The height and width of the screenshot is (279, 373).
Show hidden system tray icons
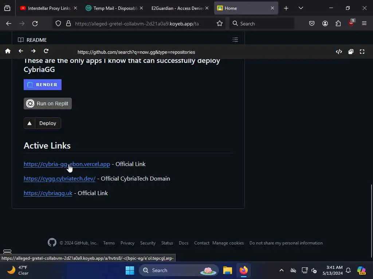282,270
